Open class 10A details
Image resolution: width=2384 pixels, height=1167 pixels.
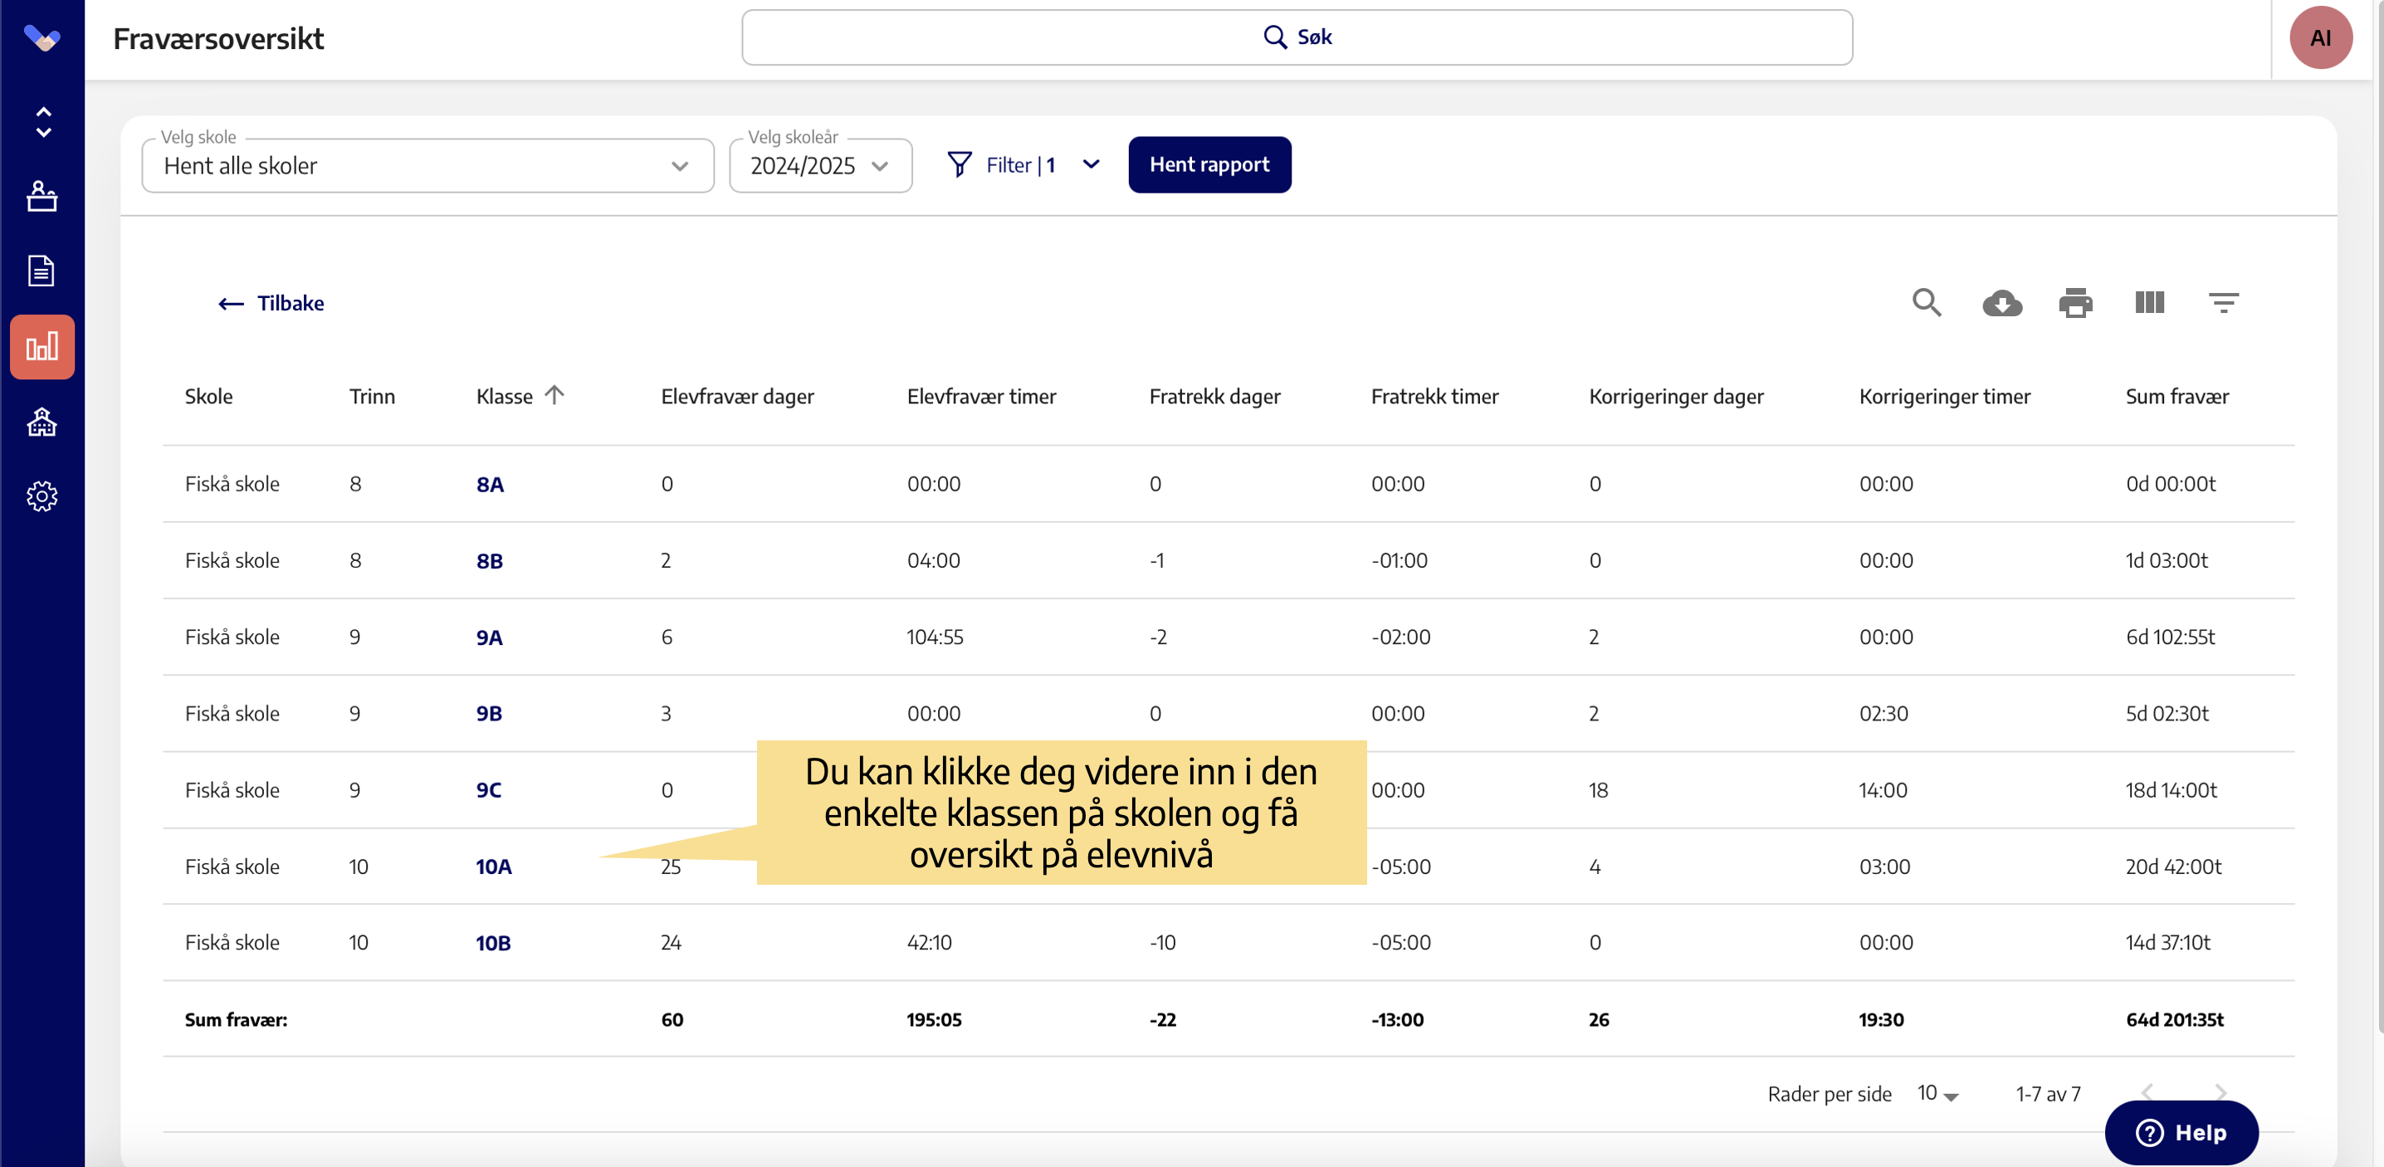[x=493, y=867]
